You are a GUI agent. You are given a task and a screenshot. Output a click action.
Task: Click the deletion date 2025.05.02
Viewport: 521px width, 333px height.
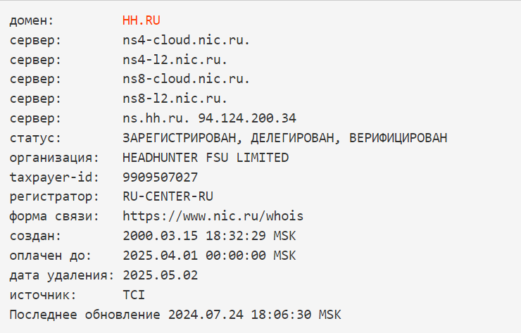tap(160, 275)
